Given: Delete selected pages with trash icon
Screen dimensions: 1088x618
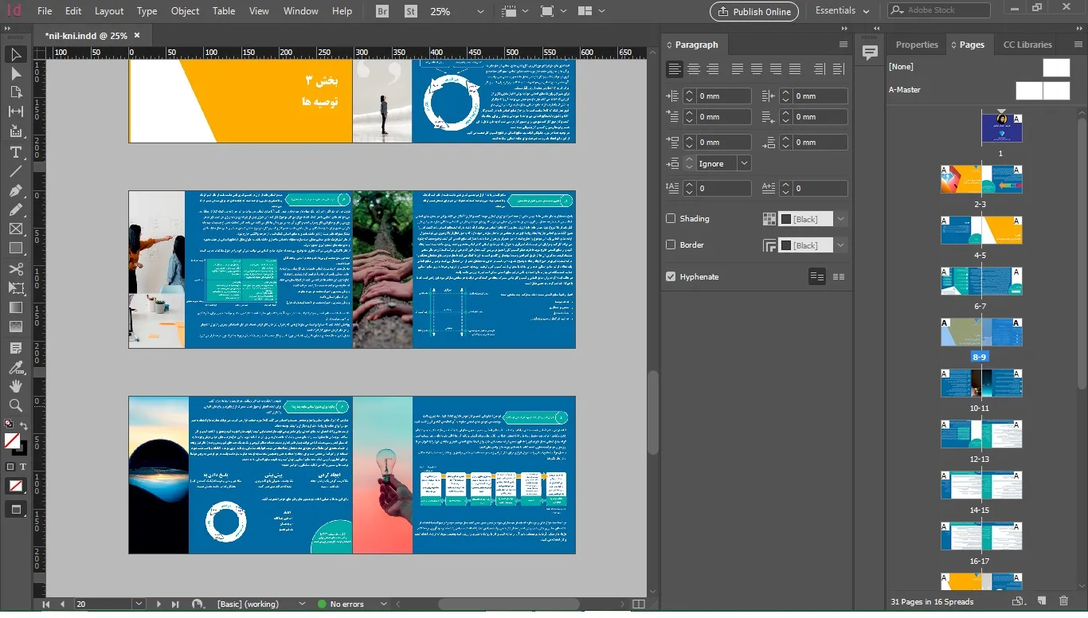Looking at the screenshot, I should click(1064, 601).
